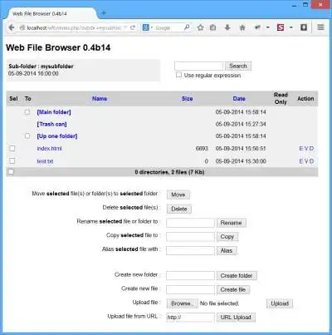Viewport: 332px width, 335px height.
Task: Focus the Rename selected file input
Action: pyautogui.click(x=190, y=223)
